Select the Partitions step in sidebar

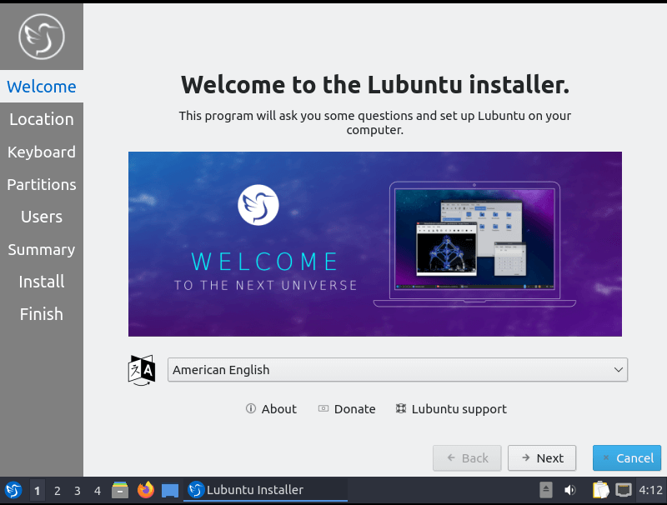pos(42,184)
